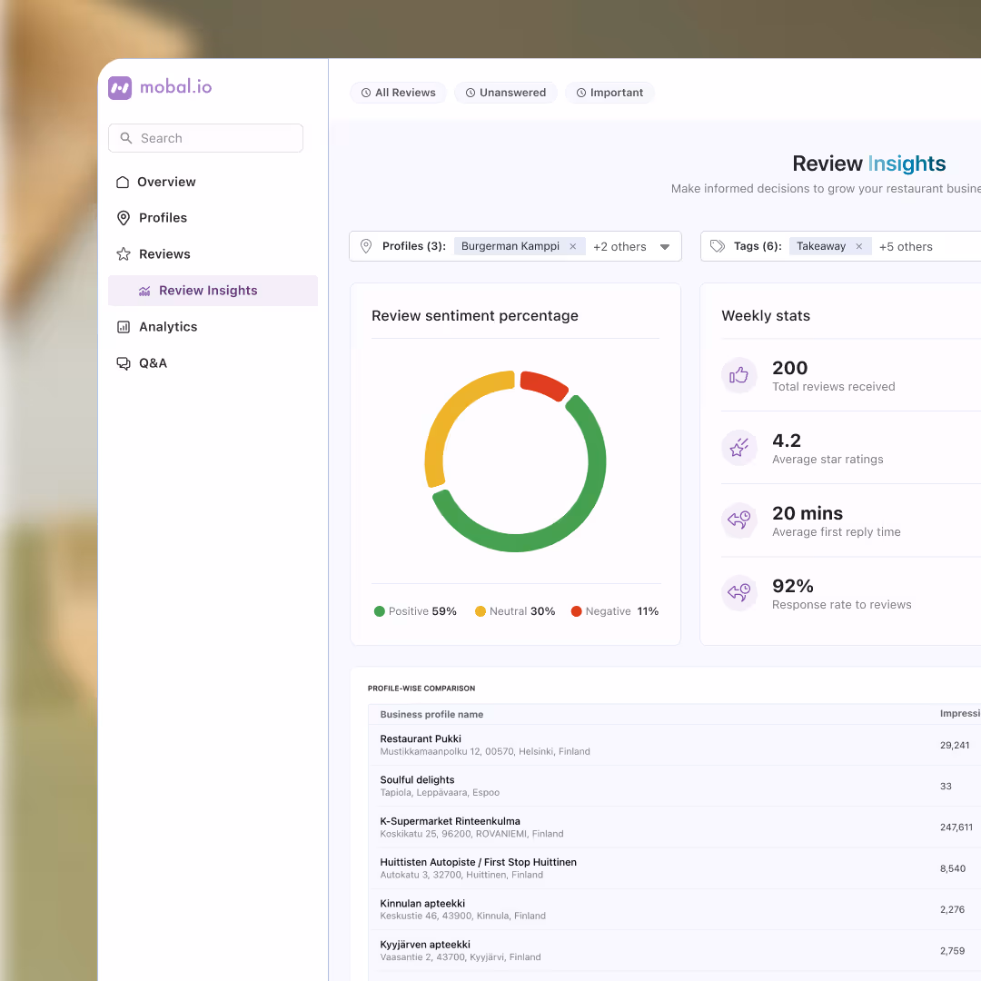This screenshot has width=981, height=981.
Task: Click the response rate icon beside 92%
Action: pyautogui.click(x=738, y=593)
